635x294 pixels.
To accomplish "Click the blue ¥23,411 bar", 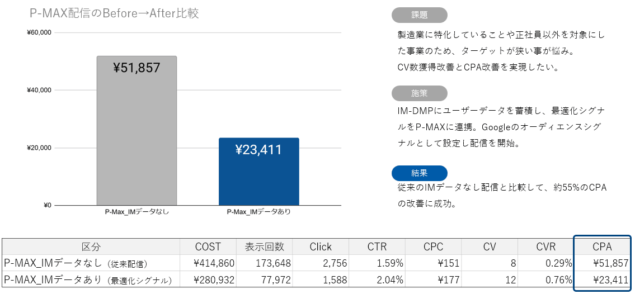I will 258,172.
